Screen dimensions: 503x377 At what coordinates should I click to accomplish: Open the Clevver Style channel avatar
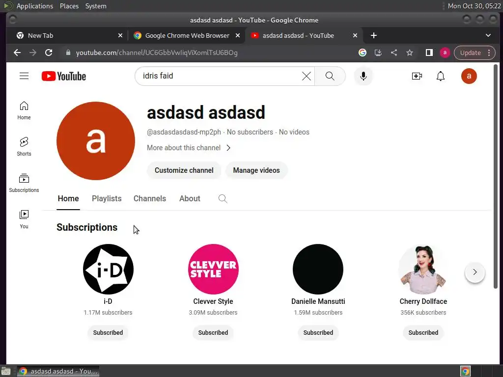point(213,269)
